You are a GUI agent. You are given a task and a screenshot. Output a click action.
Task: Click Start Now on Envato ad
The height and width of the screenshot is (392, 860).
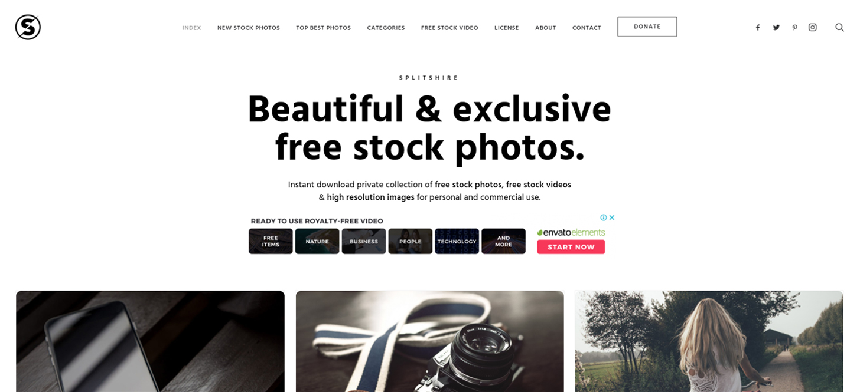pyautogui.click(x=571, y=247)
